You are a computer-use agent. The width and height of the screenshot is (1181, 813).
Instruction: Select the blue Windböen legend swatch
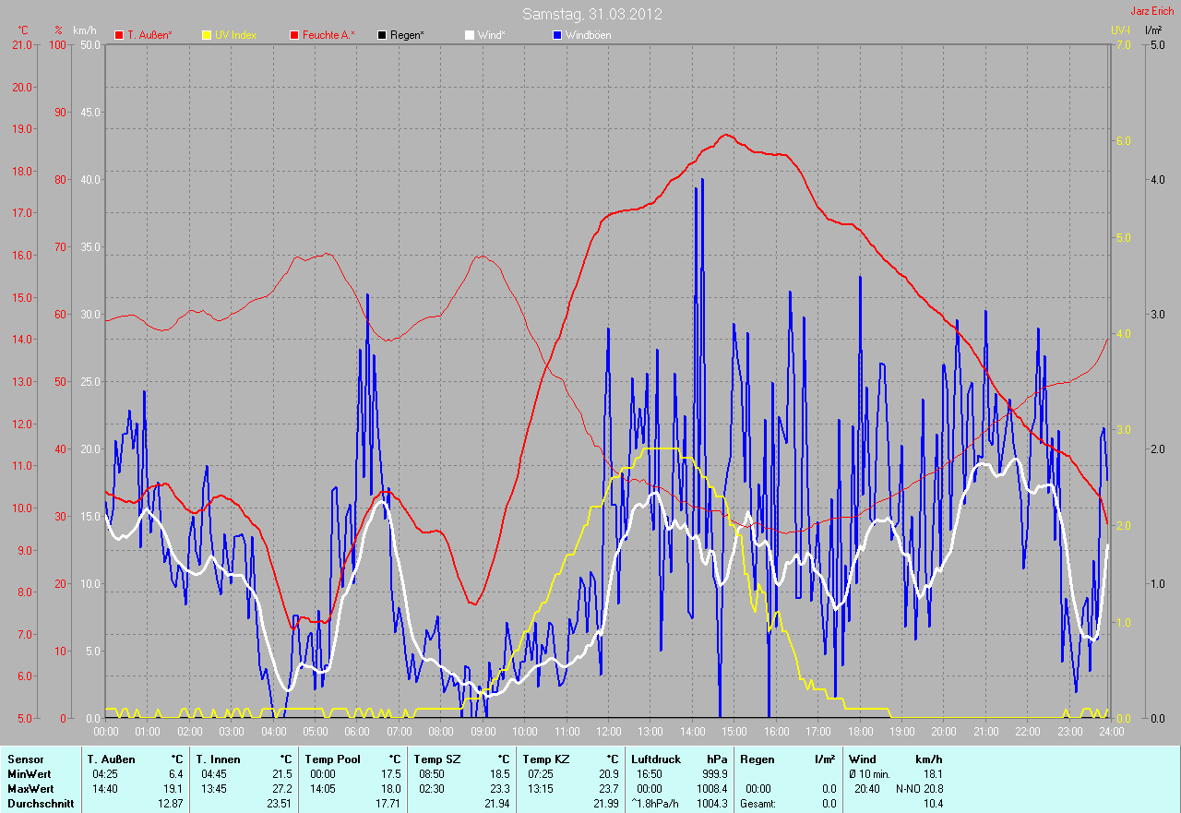point(557,35)
